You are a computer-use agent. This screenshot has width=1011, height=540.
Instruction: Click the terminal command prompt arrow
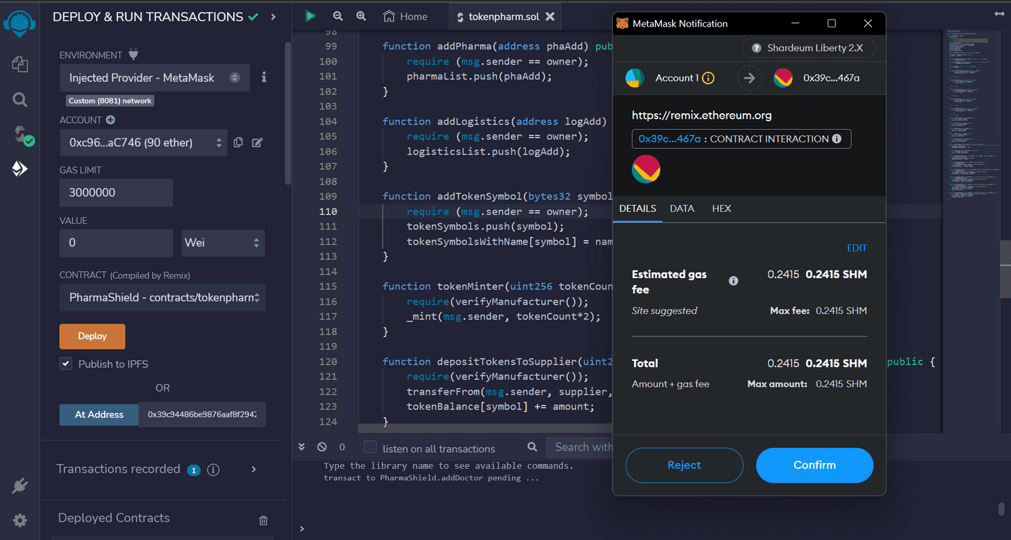pyautogui.click(x=302, y=529)
